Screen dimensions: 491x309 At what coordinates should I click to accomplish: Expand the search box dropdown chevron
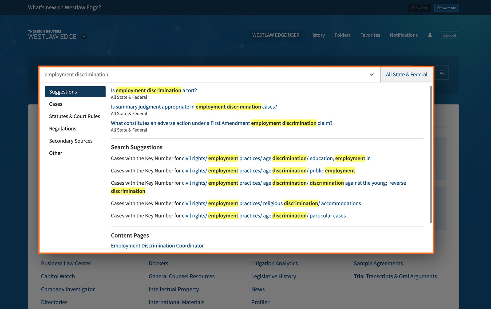pyautogui.click(x=371, y=75)
